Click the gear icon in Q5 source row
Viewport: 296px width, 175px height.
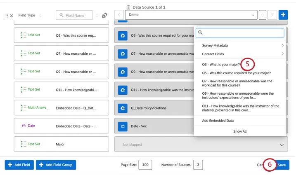[x=123, y=36]
